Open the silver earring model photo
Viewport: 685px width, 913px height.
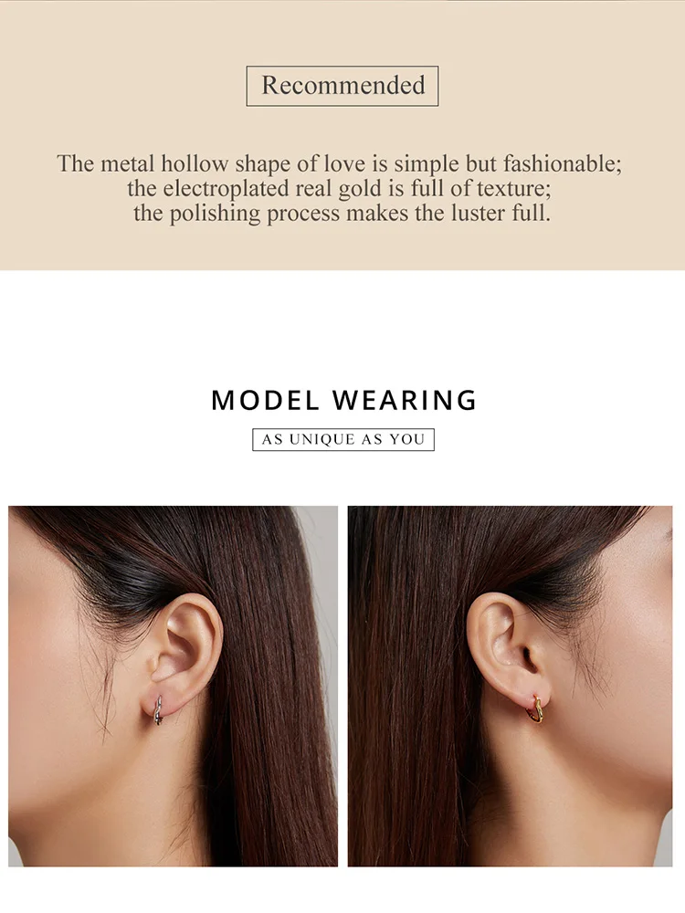click(x=173, y=686)
